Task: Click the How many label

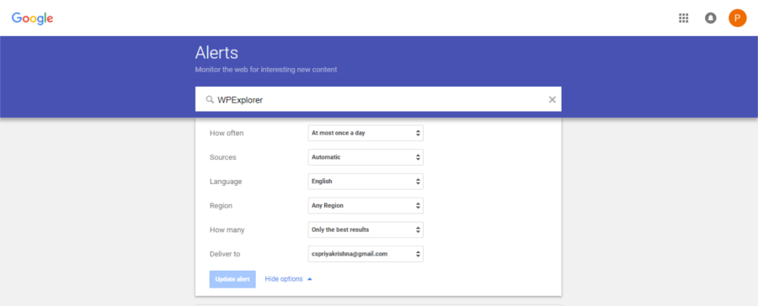Action: pos(227,230)
